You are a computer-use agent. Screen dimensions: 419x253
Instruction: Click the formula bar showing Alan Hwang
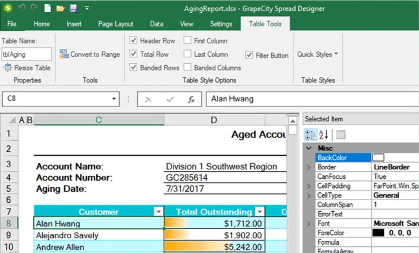click(x=312, y=99)
